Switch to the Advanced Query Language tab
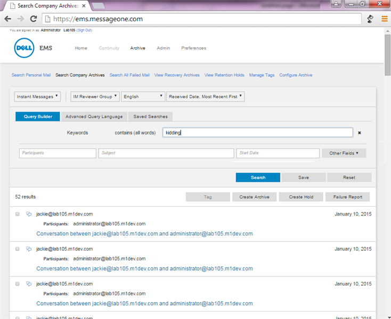391x319 pixels. (94, 116)
